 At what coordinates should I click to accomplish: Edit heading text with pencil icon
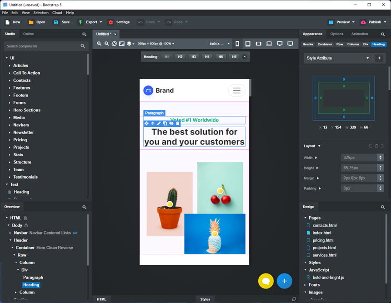click(159, 124)
